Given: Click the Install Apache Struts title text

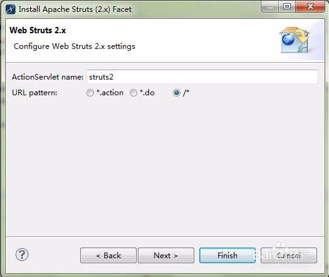Looking at the screenshot, I should (75, 9).
